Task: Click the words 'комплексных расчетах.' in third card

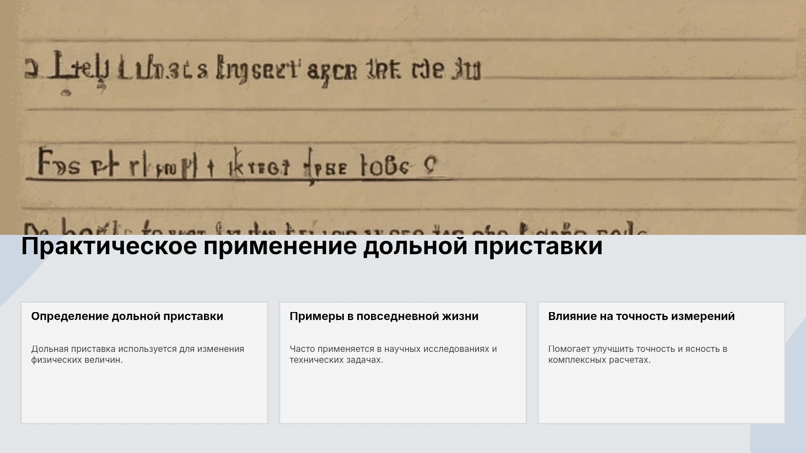Action: [599, 360]
